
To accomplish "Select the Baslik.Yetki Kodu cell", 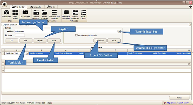I will (x=184, y=53).
